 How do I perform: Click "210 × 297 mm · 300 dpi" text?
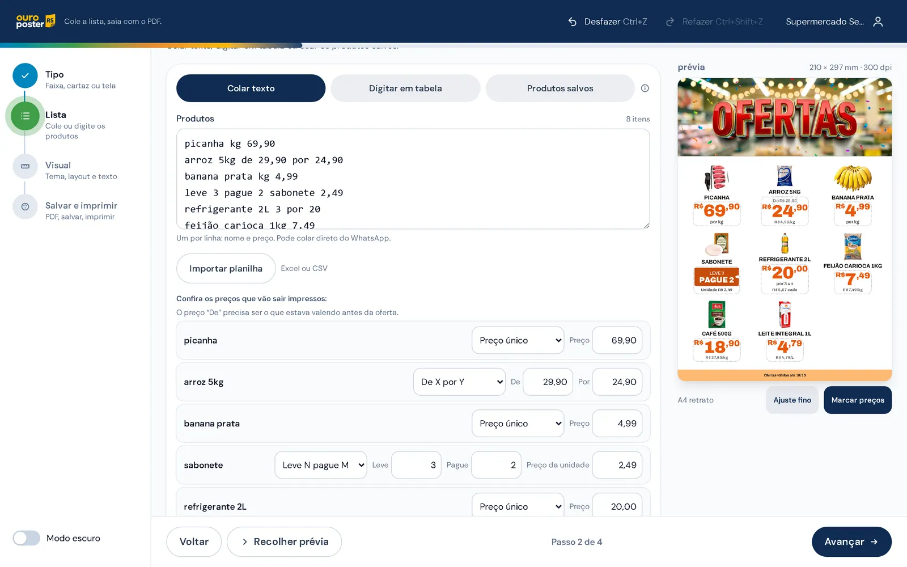coord(850,67)
